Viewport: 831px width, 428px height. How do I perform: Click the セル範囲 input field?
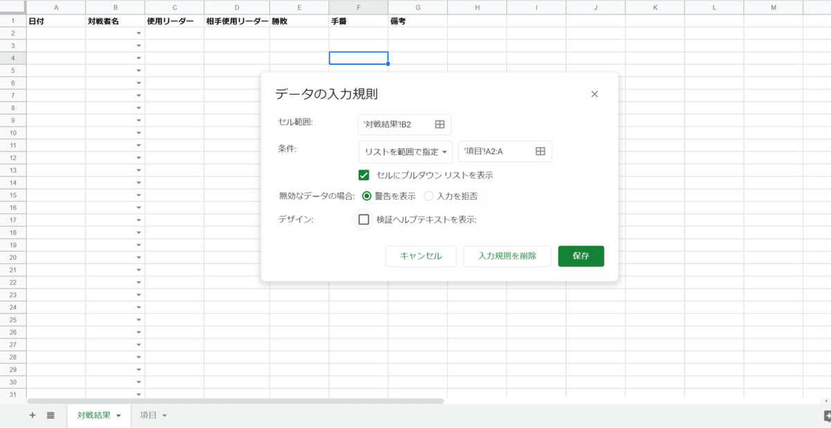pyautogui.click(x=395, y=124)
